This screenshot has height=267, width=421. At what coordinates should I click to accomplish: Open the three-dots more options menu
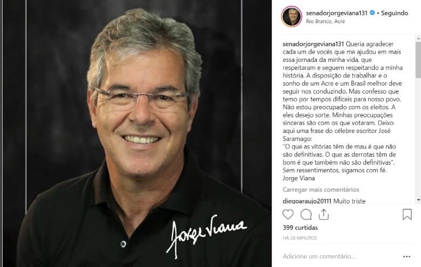point(407,257)
